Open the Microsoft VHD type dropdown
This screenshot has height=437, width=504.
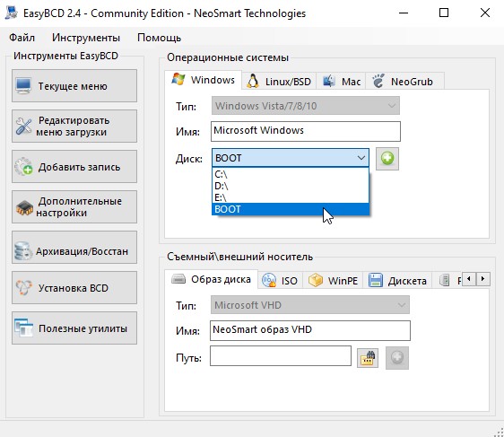tap(310, 305)
